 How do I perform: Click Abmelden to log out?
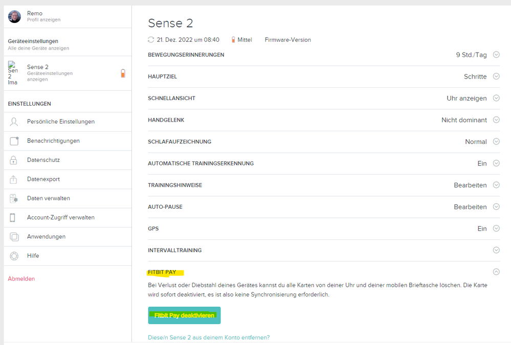21,279
